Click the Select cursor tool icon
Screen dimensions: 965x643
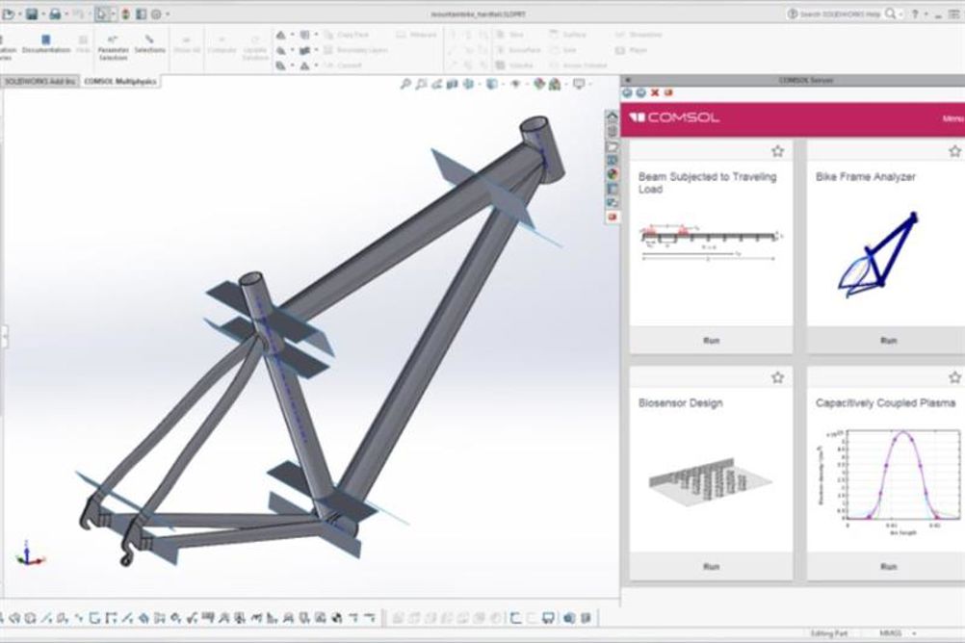[x=101, y=13]
